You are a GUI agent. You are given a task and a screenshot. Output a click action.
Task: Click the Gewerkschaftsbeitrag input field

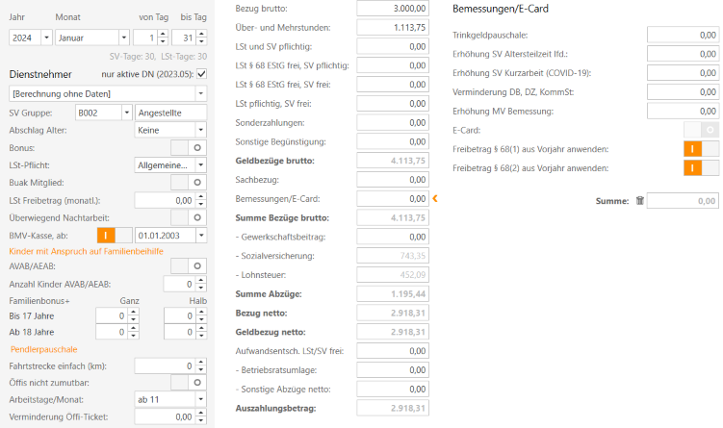(x=393, y=237)
